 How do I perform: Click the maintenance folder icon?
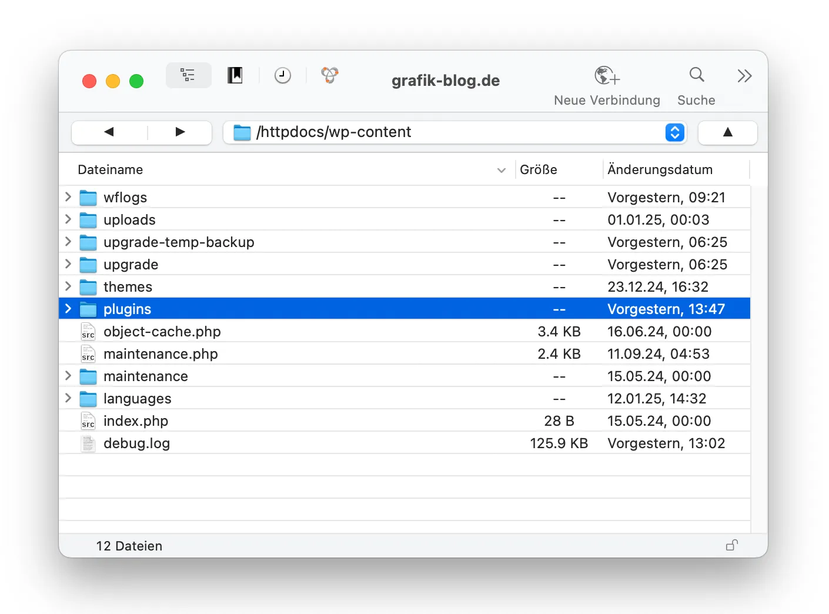click(x=88, y=376)
